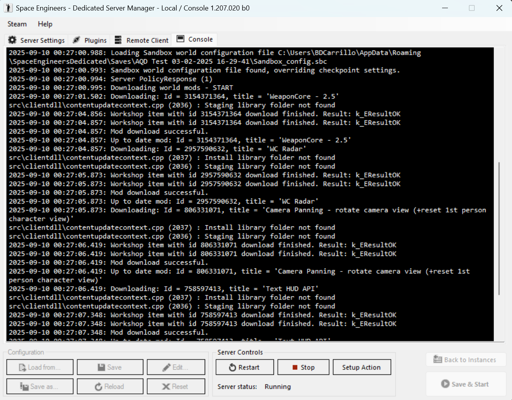The height and width of the screenshot is (400, 512).
Task: Click the Space Engineers app title icon
Action: tap(8, 8)
